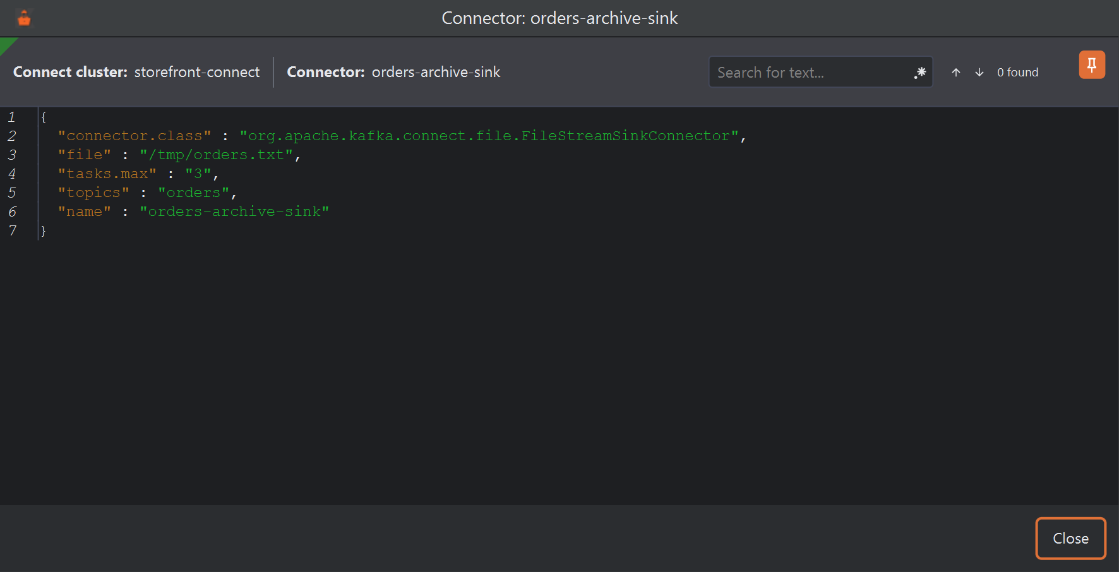The width and height of the screenshot is (1119, 572).
Task: Click the "connector.class" key
Action: [135, 136]
